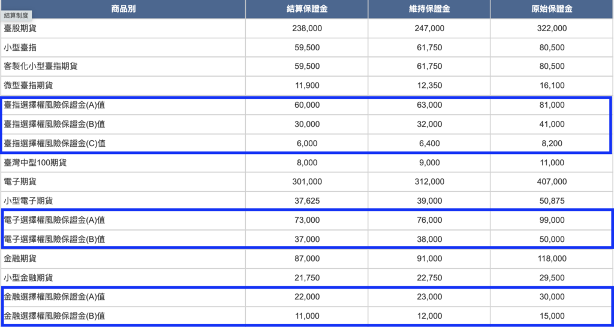This screenshot has height=327, width=614.
Task: Select the 小型電子期貨 row name
Action: click(29, 201)
